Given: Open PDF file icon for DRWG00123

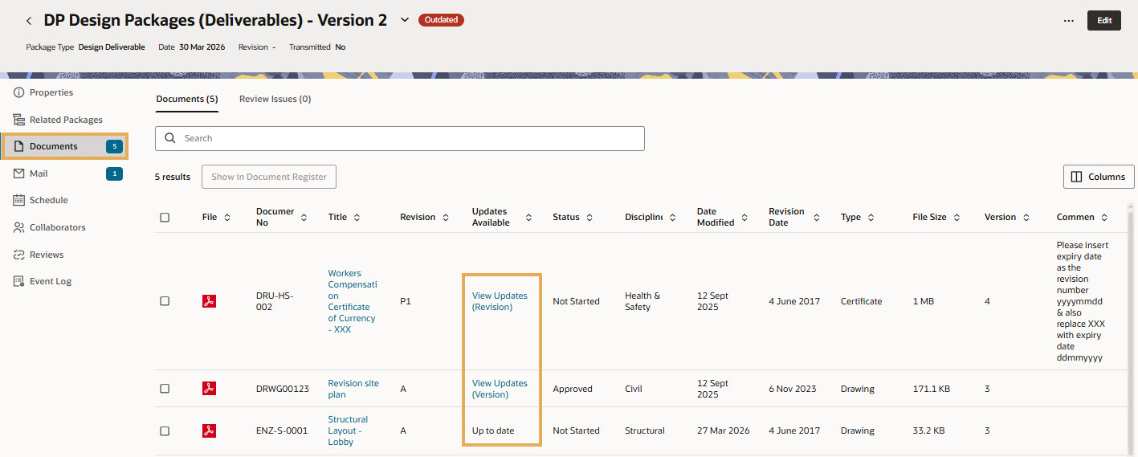Looking at the screenshot, I should [x=209, y=389].
